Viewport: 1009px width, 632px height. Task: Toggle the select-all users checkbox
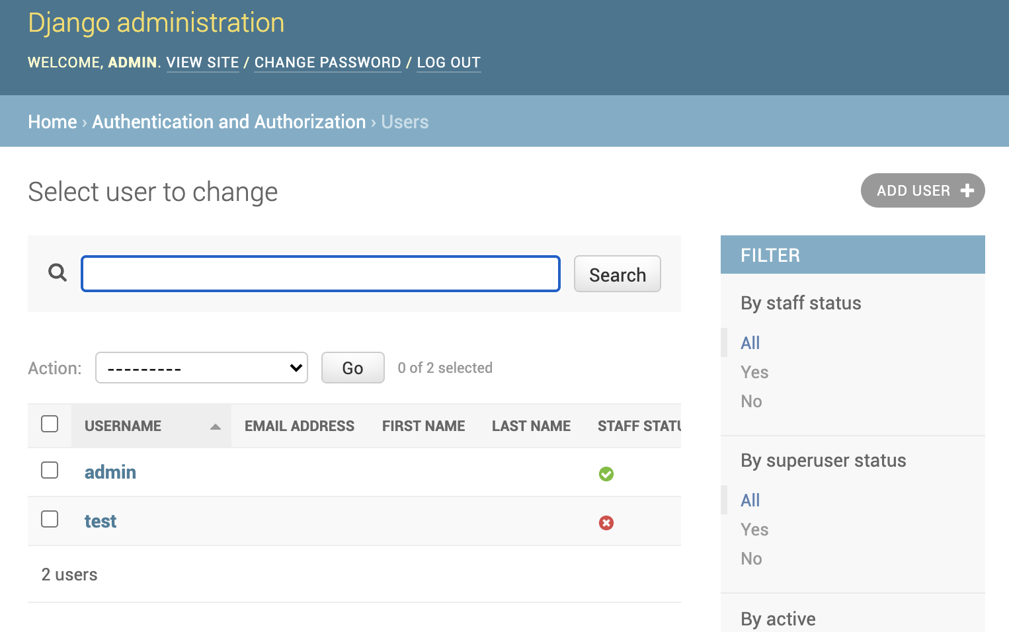click(x=50, y=424)
